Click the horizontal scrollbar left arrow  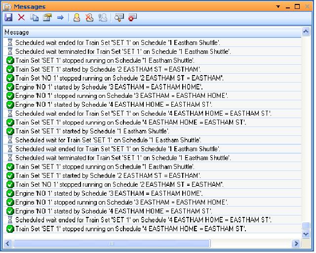point(8,243)
